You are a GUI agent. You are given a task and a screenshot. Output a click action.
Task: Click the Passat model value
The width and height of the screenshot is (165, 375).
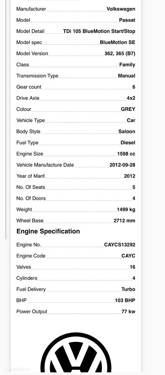pyautogui.click(x=127, y=20)
